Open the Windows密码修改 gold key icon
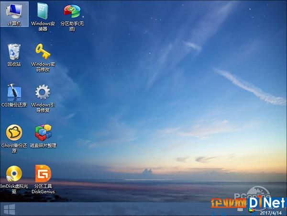The width and height of the screenshot is (287, 216). click(43, 57)
